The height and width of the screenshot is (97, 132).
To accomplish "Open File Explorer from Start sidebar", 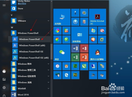I will pos(4,79).
